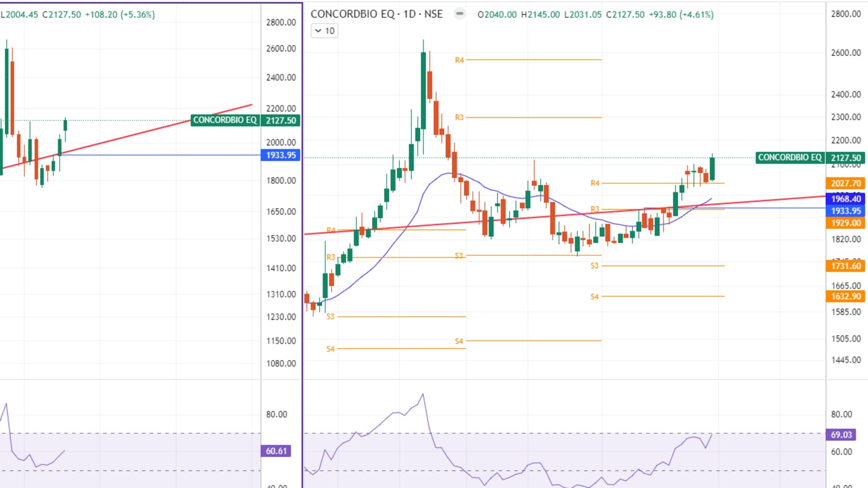
Task: Select the dark blue 1968.40 price label
Action: coord(846,199)
